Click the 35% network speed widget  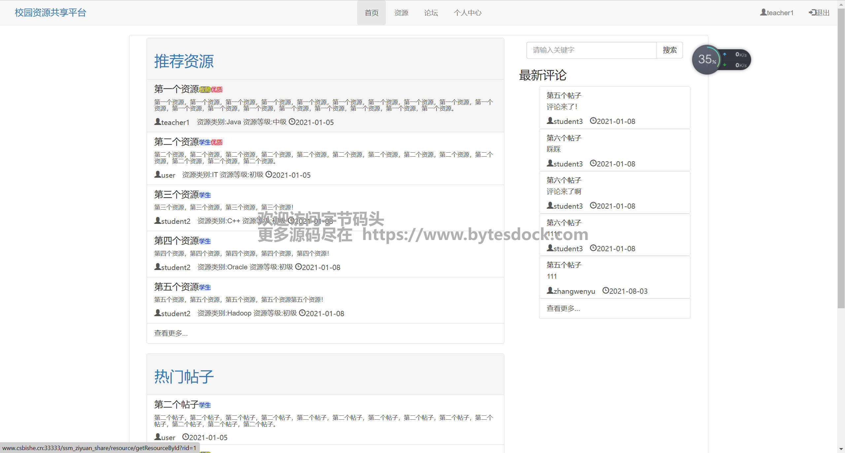coord(706,60)
